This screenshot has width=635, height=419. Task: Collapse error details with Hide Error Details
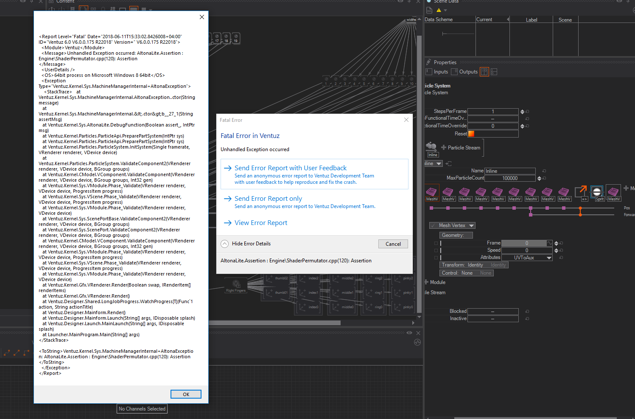click(225, 244)
